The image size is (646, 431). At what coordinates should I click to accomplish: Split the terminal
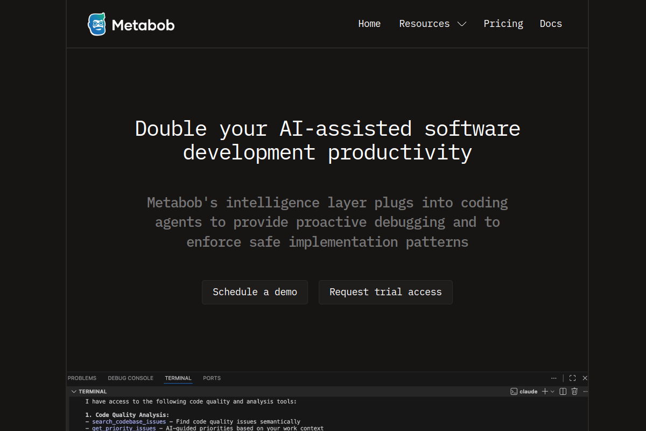(x=563, y=392)
